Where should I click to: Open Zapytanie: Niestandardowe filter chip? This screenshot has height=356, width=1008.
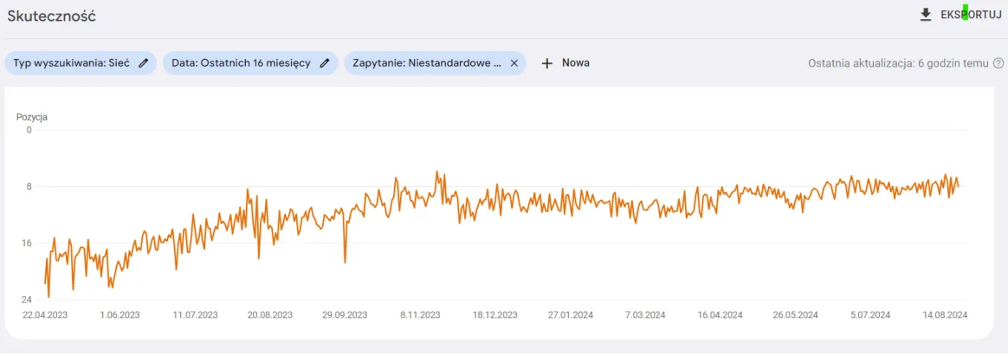tap(436, 63)
